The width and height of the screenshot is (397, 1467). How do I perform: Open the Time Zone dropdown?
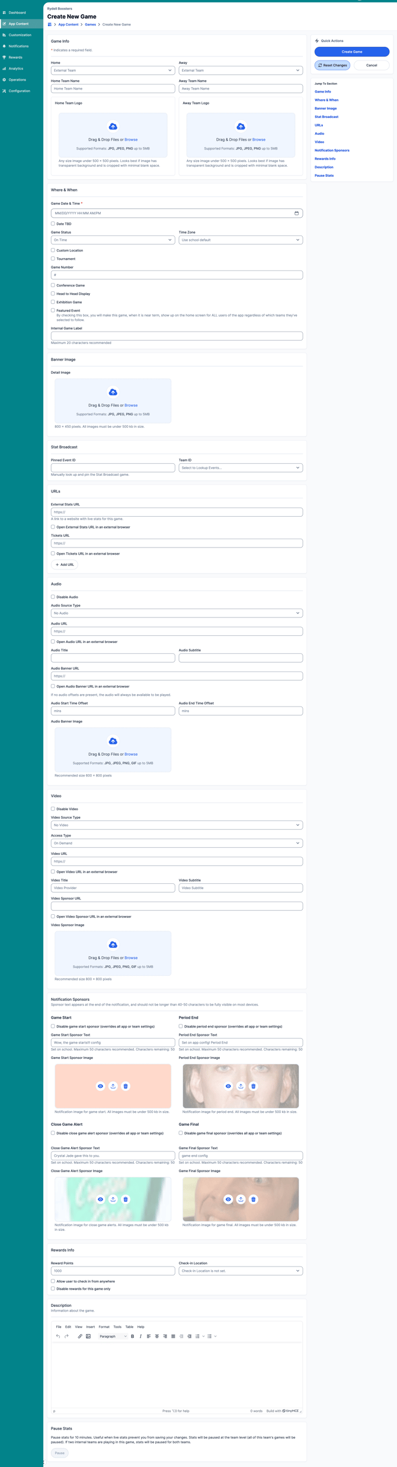[x=241, y=240]
